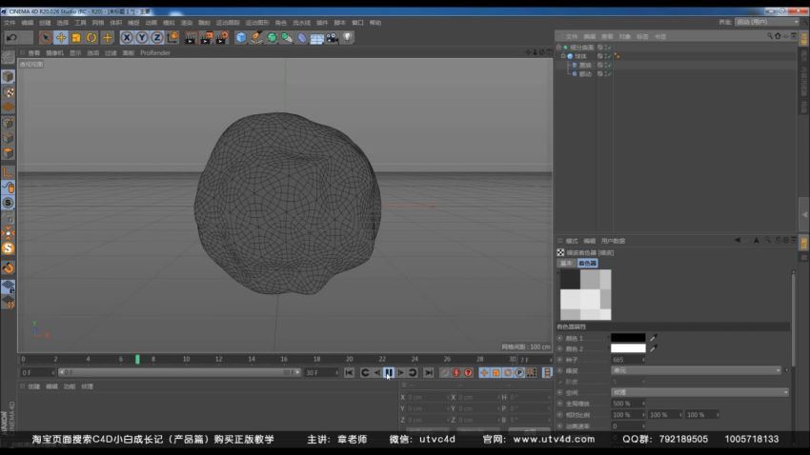Open the 渲染 menu in menu bar
810x455 pixels.
187,23
